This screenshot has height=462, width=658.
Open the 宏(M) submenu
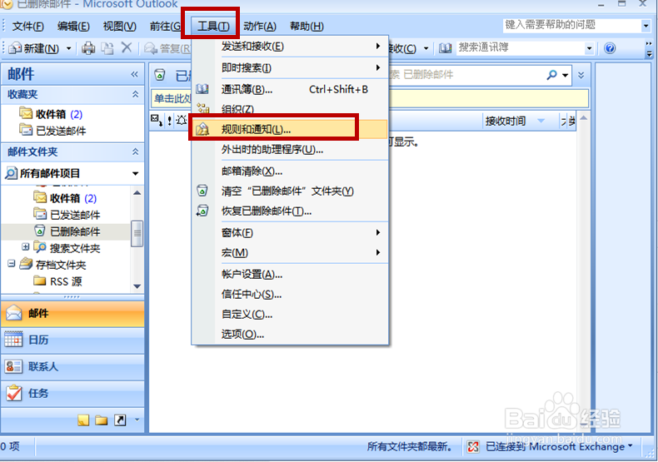290,253
